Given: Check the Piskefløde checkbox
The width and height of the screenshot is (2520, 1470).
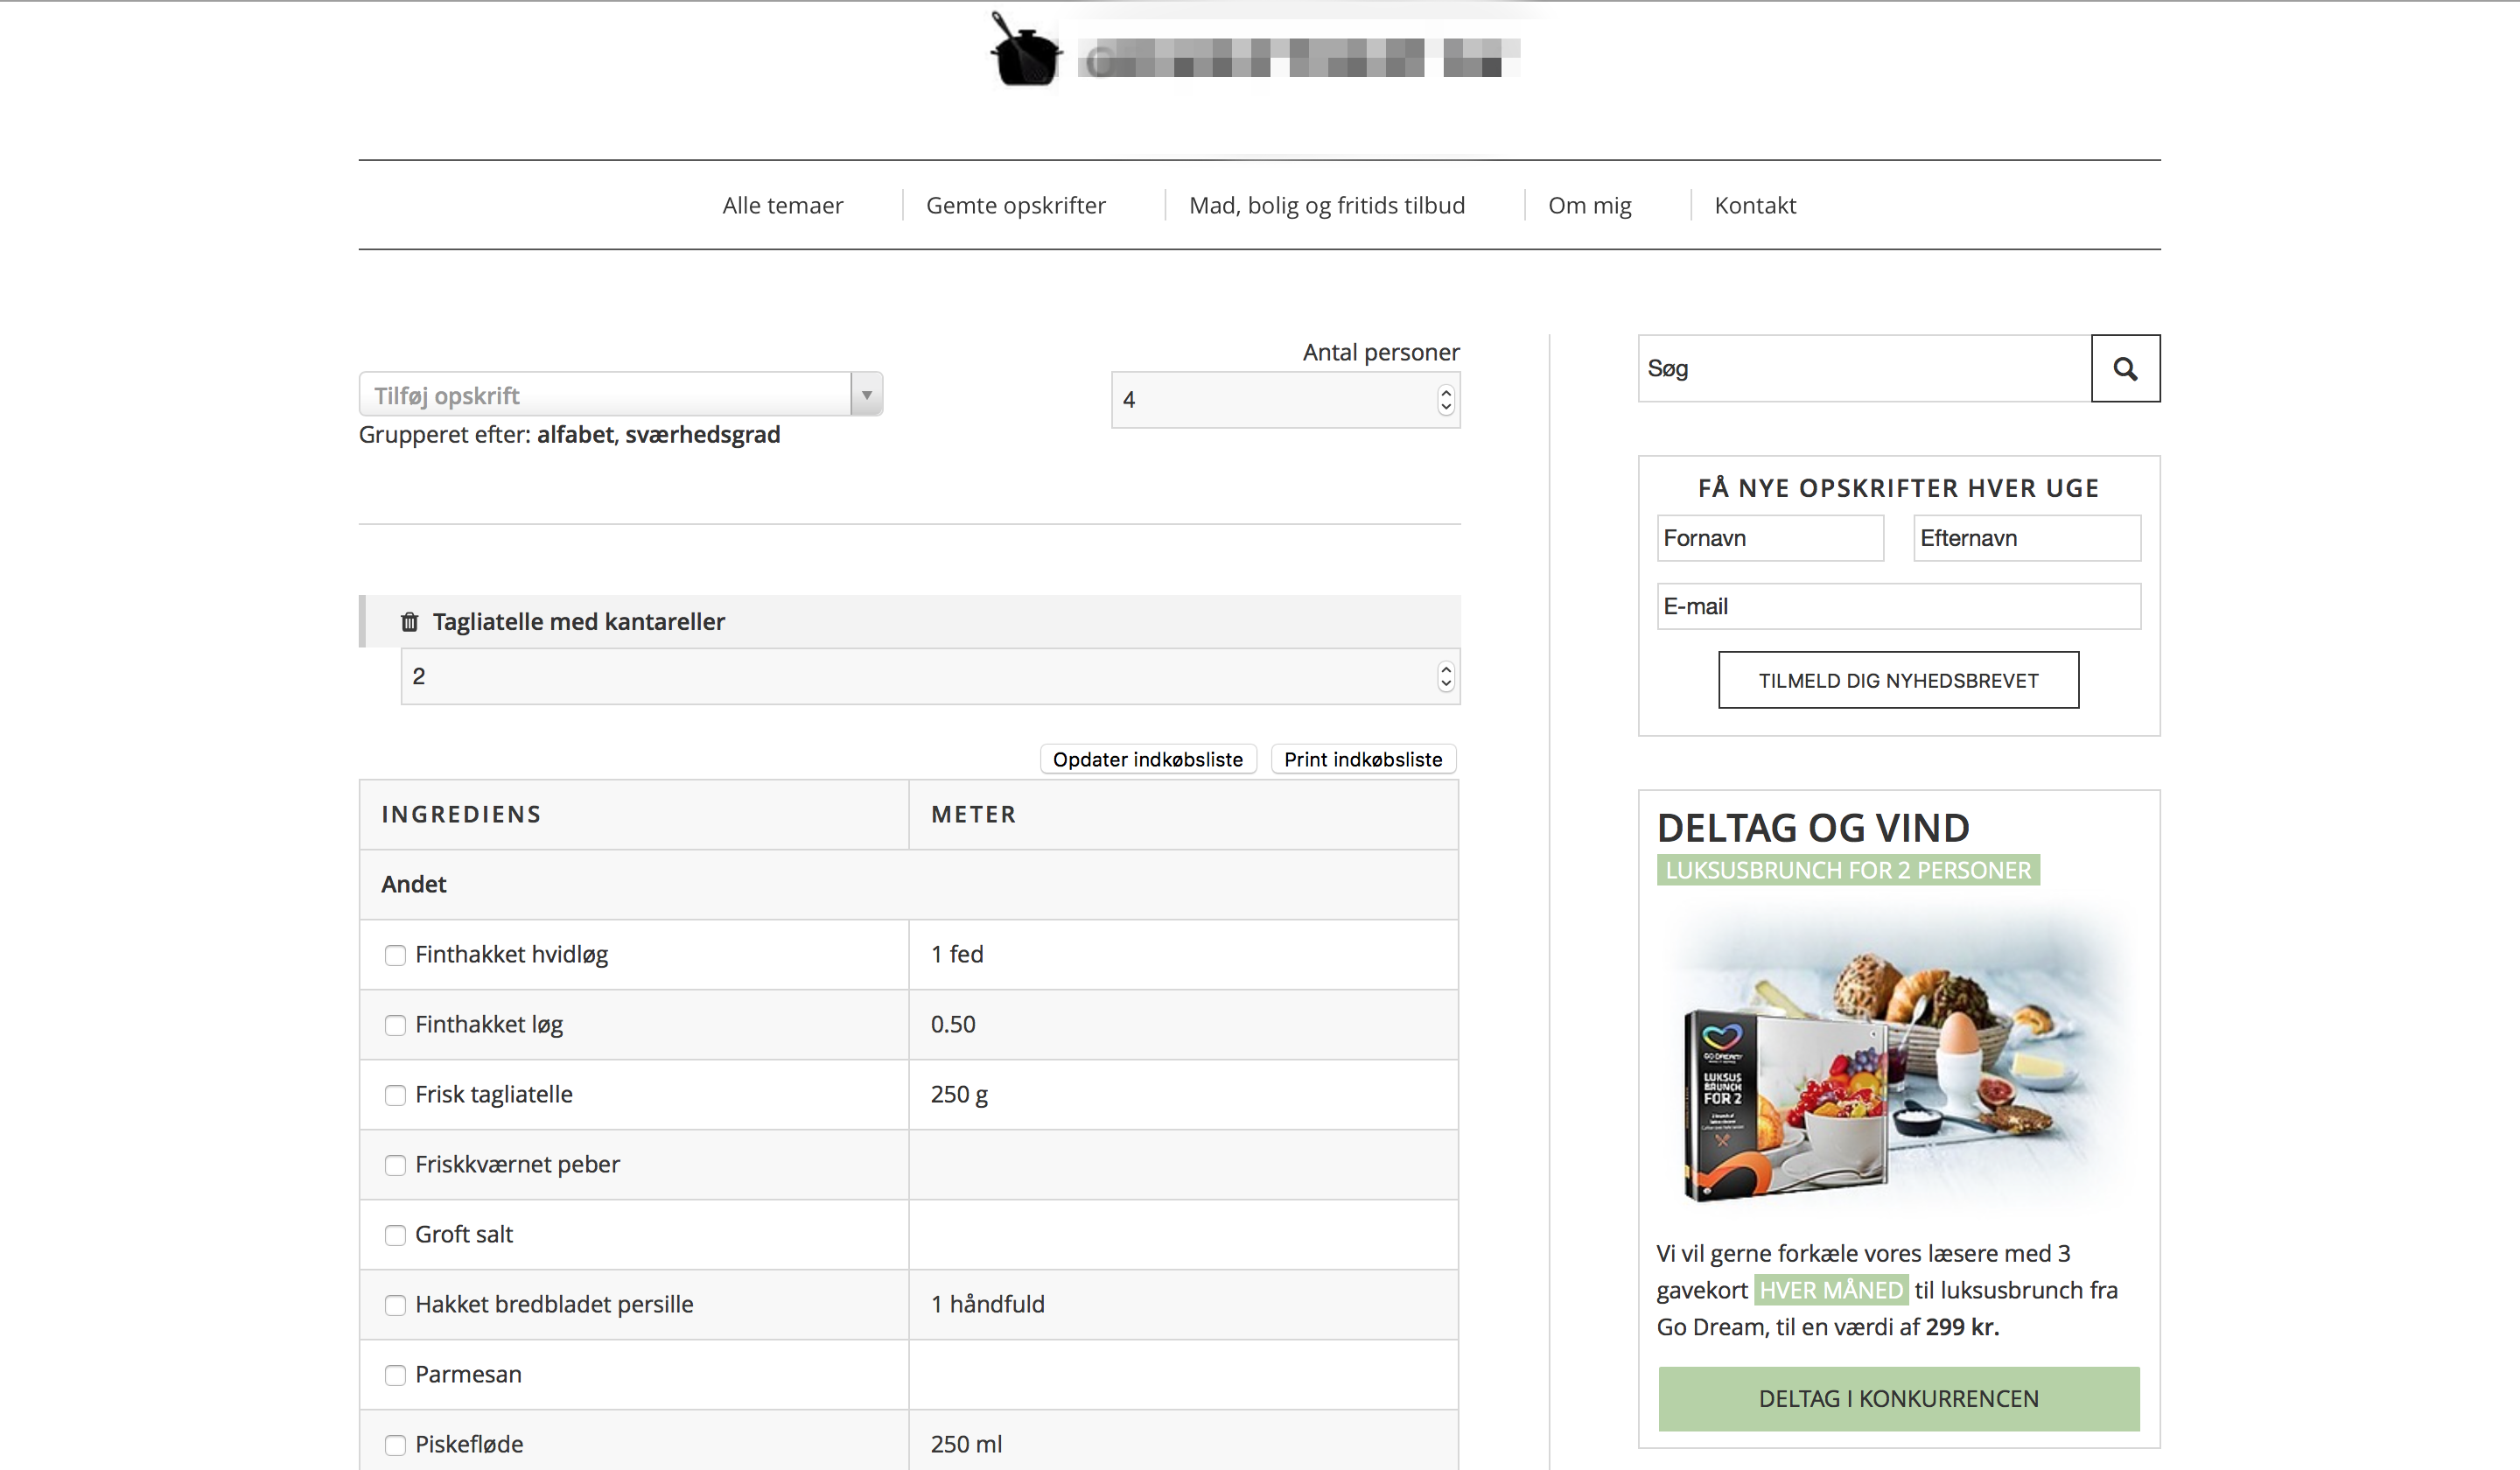Looking at the screenshot, I should click(395, 1445).
